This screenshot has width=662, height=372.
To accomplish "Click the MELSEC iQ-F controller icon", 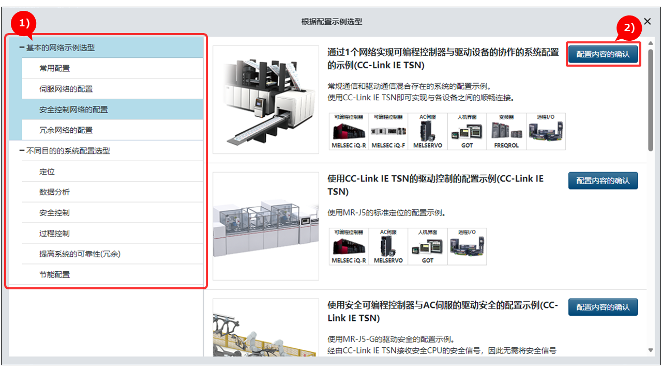I will (x=388, y=131).
